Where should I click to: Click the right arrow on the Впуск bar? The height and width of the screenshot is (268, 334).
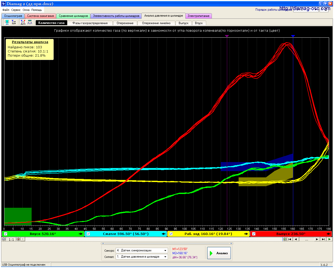click(x=81, y=234)
